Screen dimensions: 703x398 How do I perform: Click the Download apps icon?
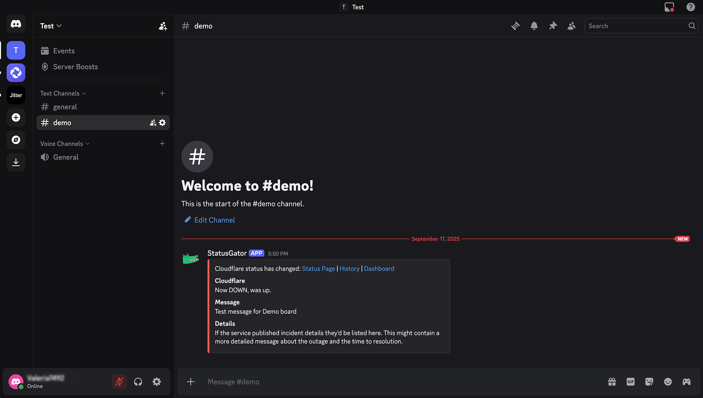click(16, 162)
